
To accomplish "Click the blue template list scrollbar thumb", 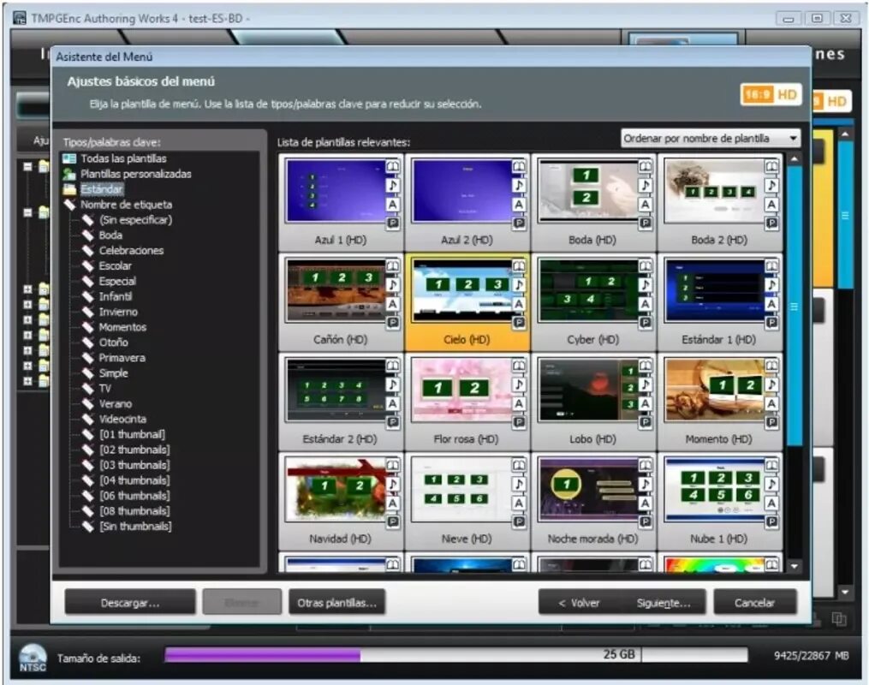I will pyautogui.click(x=795, y=306).
